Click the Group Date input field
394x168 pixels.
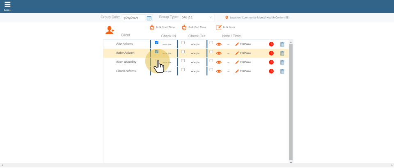point(134,18)
